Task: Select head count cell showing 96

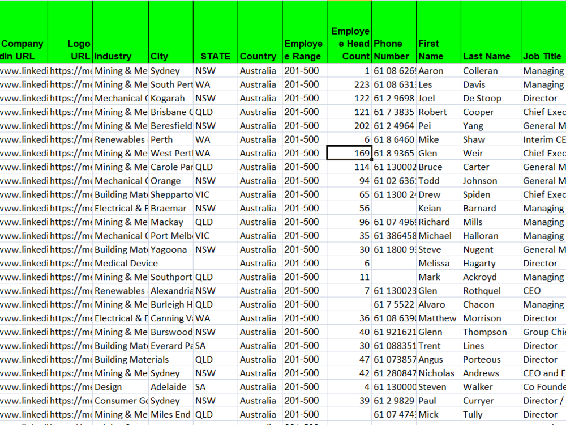Action: (349, 222)
